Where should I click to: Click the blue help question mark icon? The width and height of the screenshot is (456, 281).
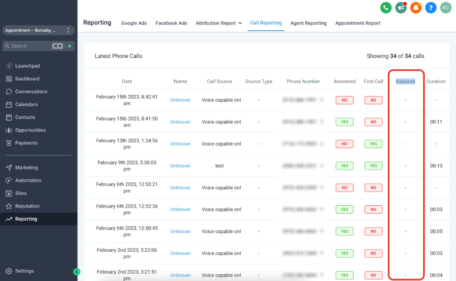pyautogui.click(x=431, y=7)
